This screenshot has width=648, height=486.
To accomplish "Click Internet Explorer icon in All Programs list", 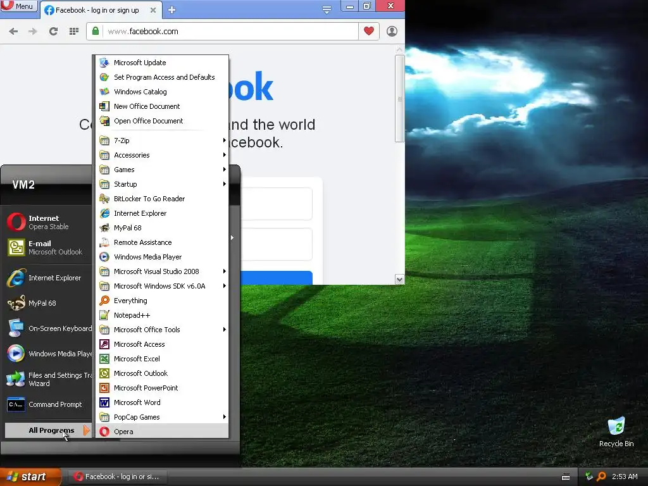I will pyautogui.click(x=104, y=213).
